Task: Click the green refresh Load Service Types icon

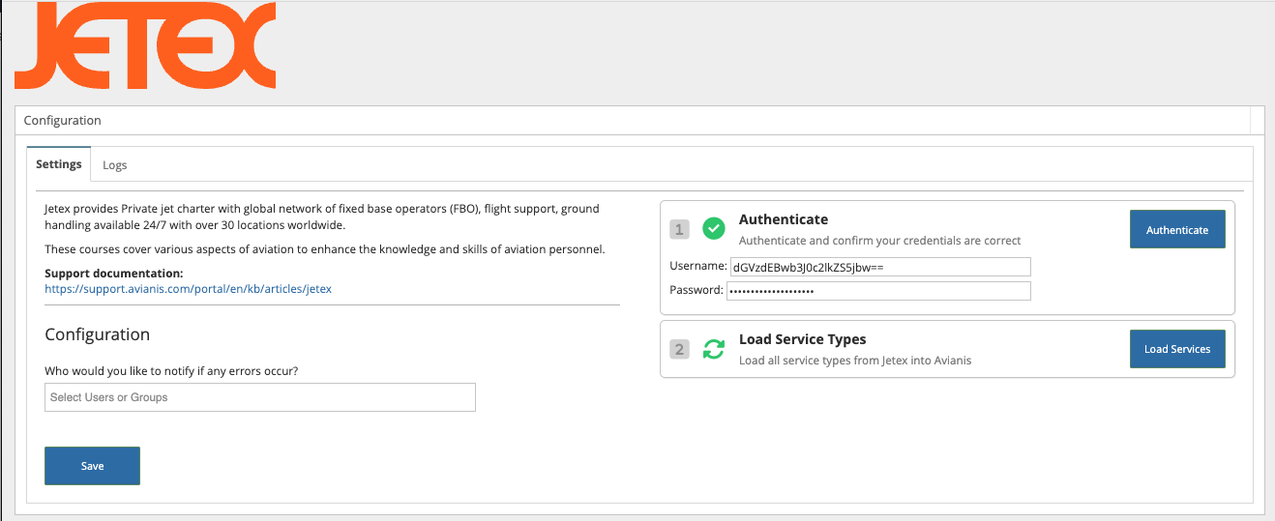Action: point(713,349)
